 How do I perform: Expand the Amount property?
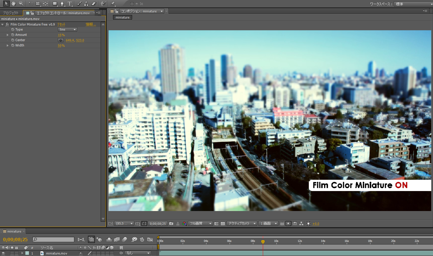[x=8, y=35]
